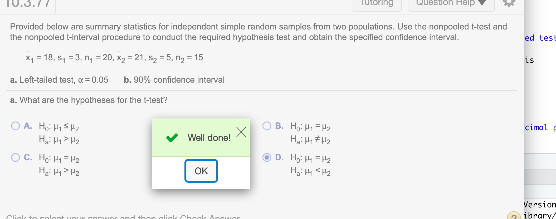Click Ha: μ1 < μ2 text in option D
556x219 pixels.
click(x=310, y=171)
